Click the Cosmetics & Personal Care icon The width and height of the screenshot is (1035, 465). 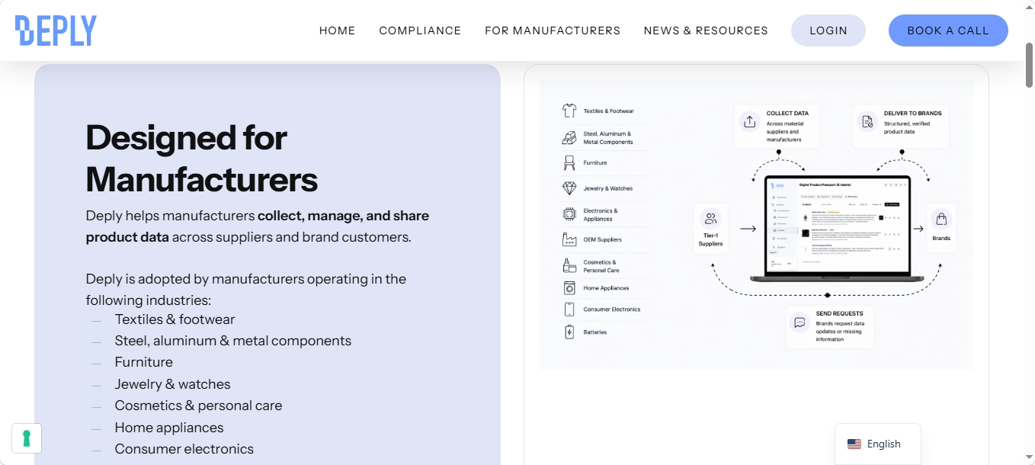tap(569, 265)
